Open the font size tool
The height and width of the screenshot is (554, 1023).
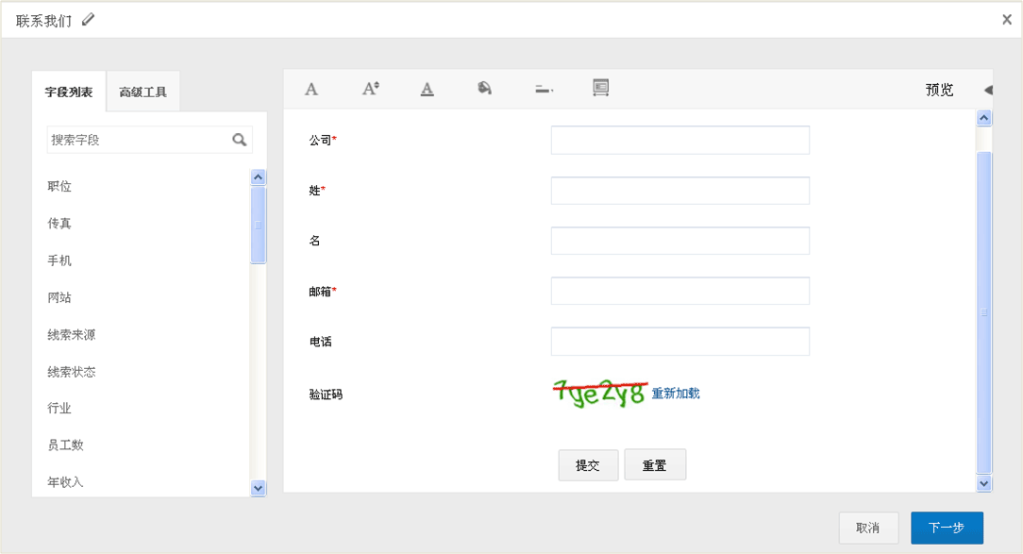(369, 88)
